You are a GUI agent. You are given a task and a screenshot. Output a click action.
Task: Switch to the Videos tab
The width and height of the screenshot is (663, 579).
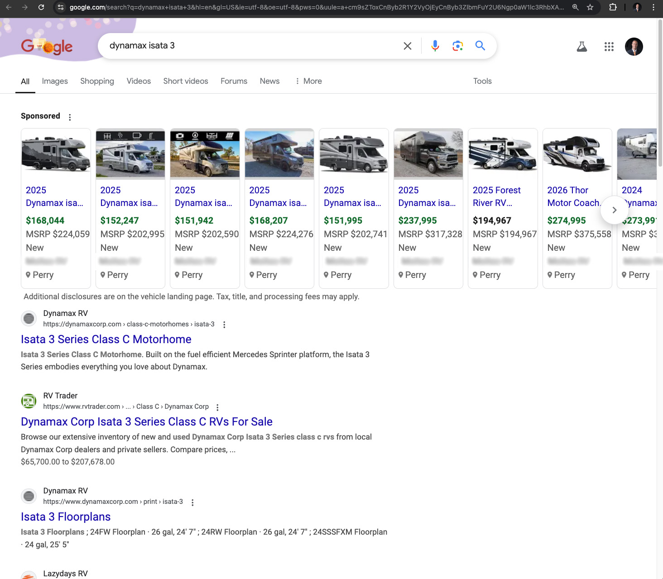[x=139, y=81]
